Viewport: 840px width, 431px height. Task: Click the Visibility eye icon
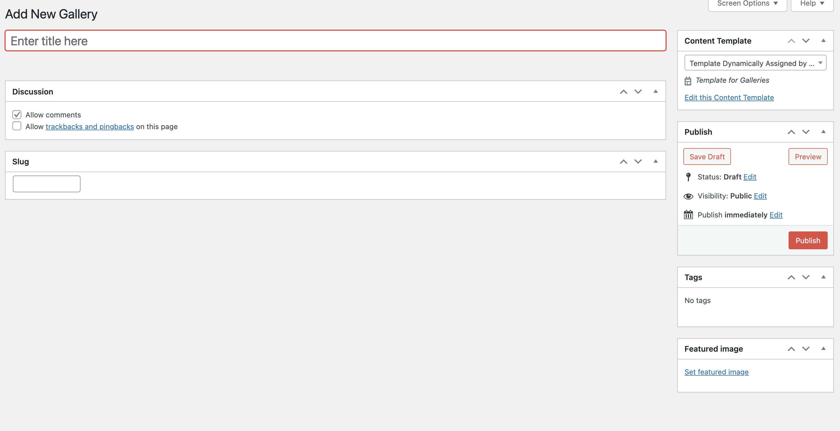688,196
